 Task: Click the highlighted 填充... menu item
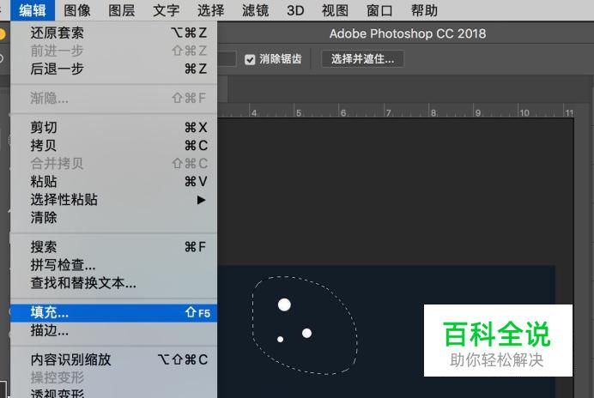click(x=113, y=313)
